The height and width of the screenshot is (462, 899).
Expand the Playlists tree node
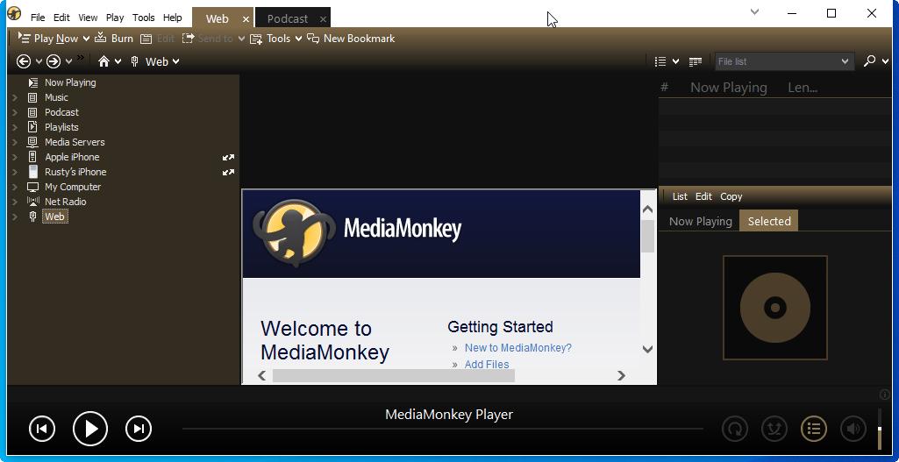[15, 128]
